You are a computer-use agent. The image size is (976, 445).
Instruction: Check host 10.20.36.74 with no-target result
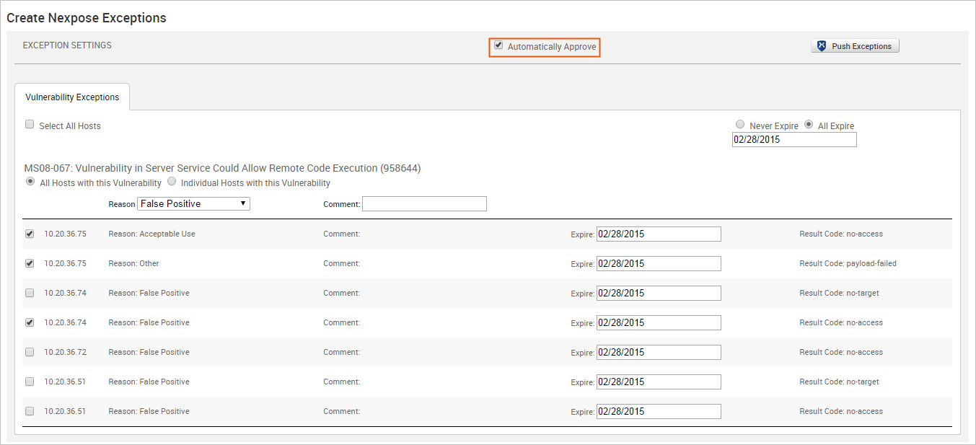tap(30, 293)
